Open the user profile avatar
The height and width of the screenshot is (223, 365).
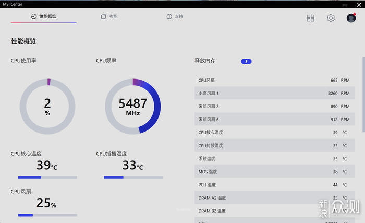(351, 18)
